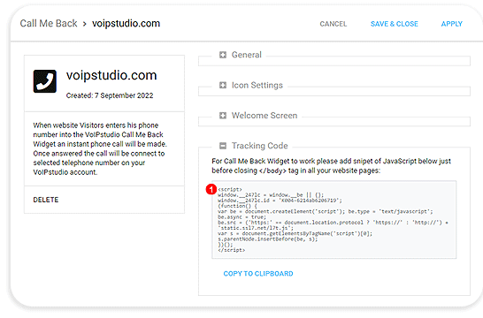Click the red number 1 marker
Image resolution: width=483 pixels, height=318 pixels.
[x=211, y=189]
